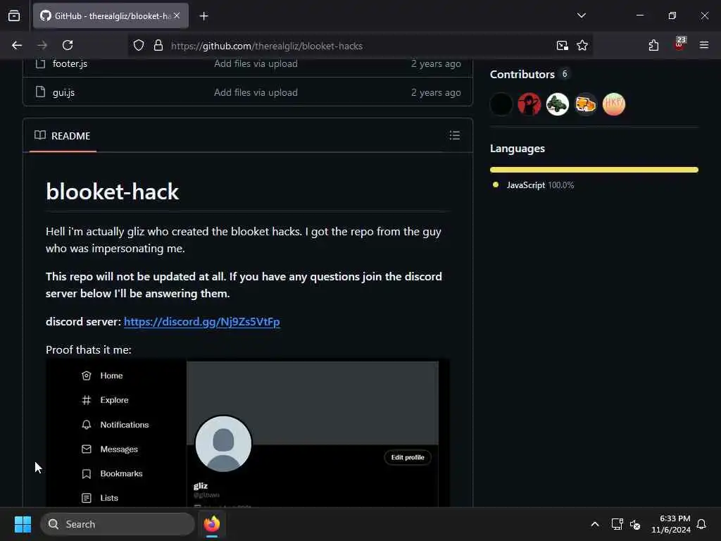Click the gui.js file icon
Screen dimensions: 721x541
click(x=40, y=92)
